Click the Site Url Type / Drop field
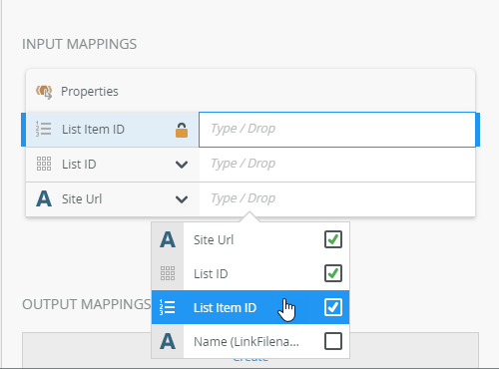 point(337,199)
